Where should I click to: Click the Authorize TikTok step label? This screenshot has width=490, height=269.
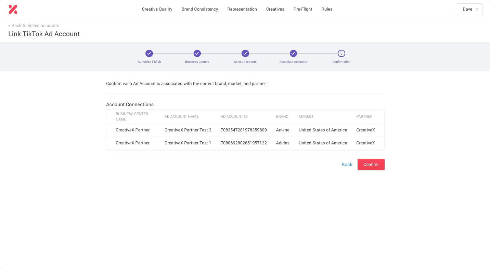pyautogui.click(x=149, y=62)
